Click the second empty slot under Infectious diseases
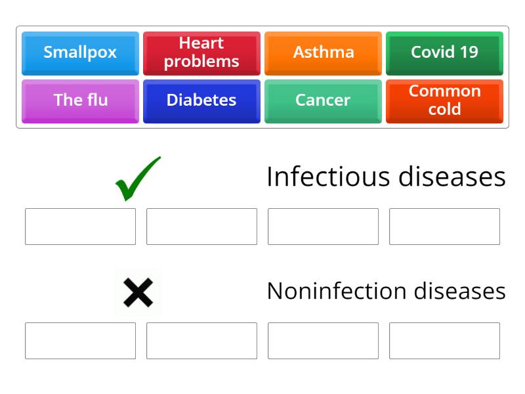This screenshot has height=394, width=525. pos(201,227)
